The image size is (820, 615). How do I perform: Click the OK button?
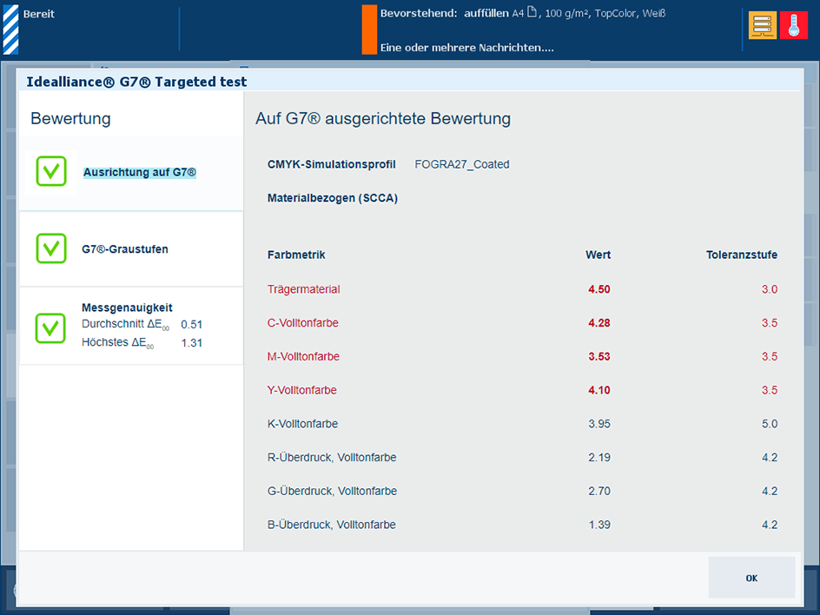coord(751,578)
